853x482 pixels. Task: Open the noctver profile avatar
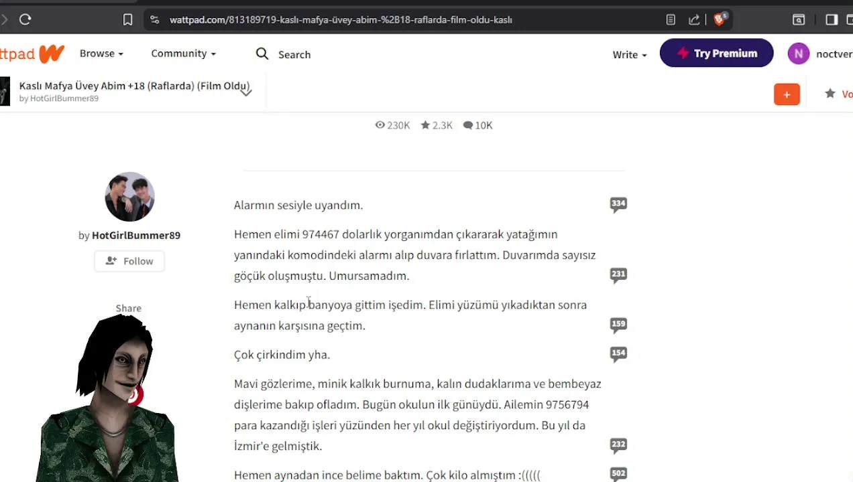point(798,54)
